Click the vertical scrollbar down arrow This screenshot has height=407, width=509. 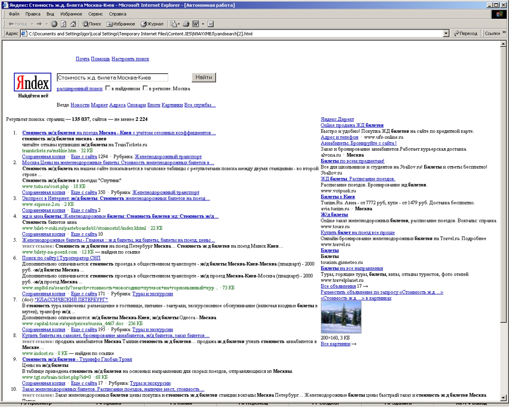(503, 398)
